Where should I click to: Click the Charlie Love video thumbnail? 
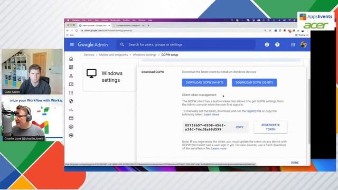(x=32, y=119)
